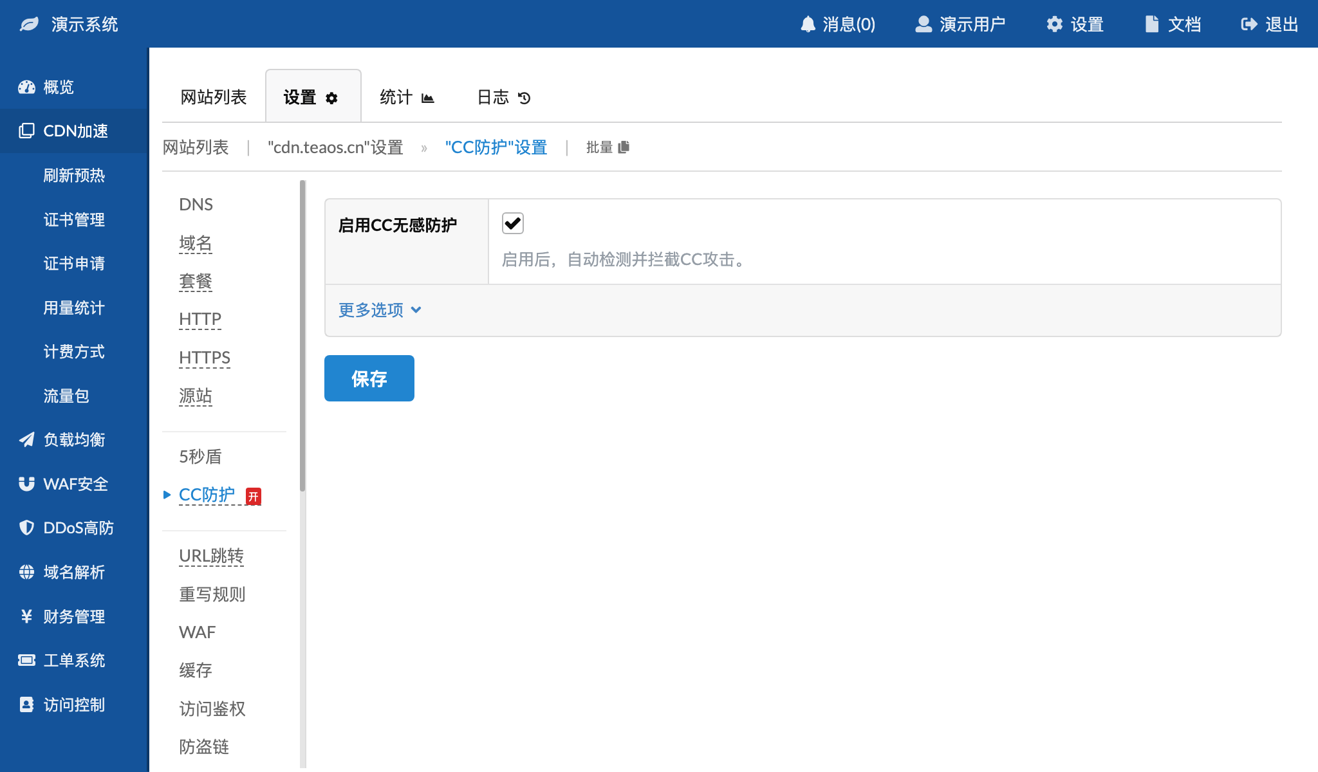Click the notification bell icon

[x=808, y=24]
